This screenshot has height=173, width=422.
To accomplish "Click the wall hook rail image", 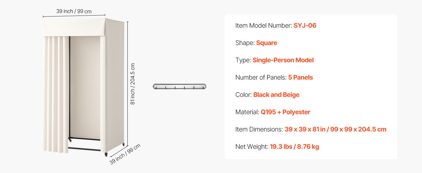I will click(x=180, y=86).
